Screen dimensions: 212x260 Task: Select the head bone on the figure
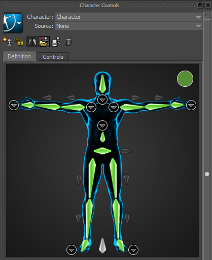click(102, 84)
